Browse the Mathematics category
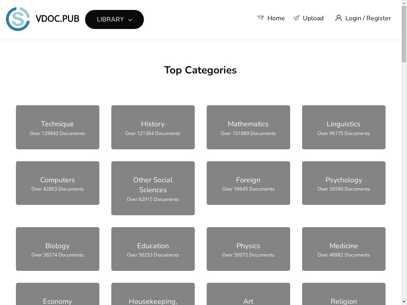This screenshot has height=305, width=407. (x=248, y=127)
